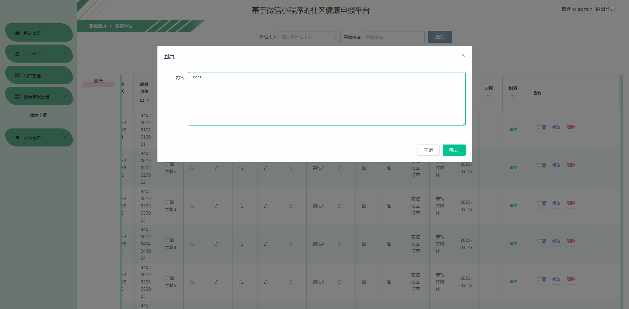Click the 管理员 admin label

pyautogui.click(x=577, y=9)
